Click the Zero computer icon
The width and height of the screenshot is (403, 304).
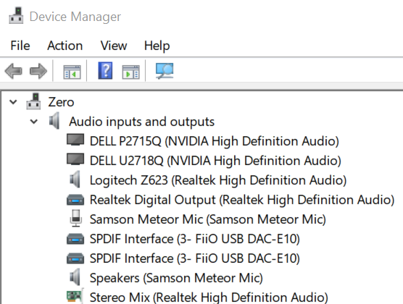pos(33,101)
